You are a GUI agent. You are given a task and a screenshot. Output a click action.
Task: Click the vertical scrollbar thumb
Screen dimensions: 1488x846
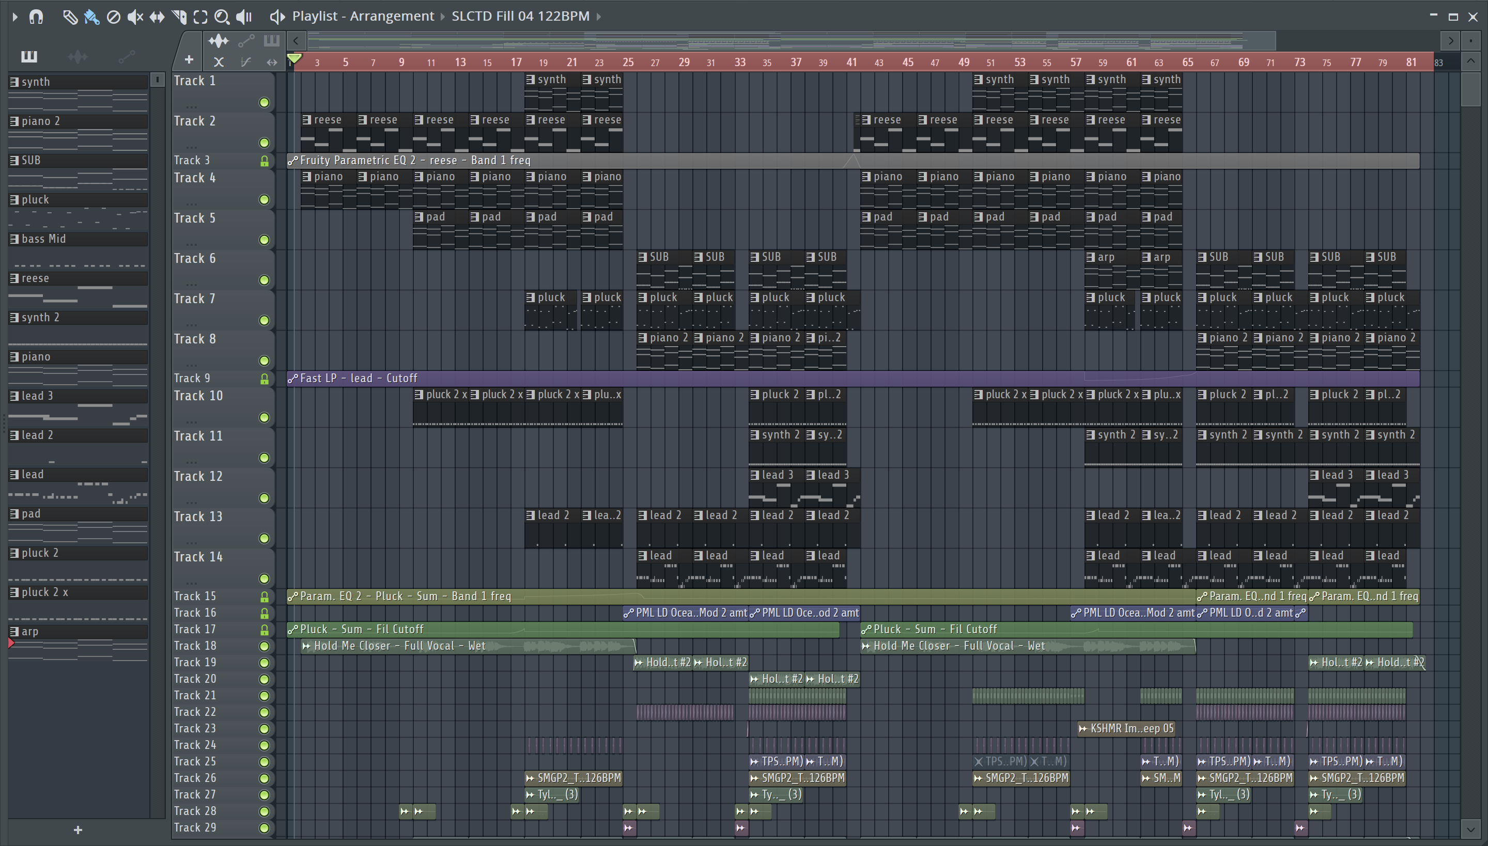(1470, 88)
